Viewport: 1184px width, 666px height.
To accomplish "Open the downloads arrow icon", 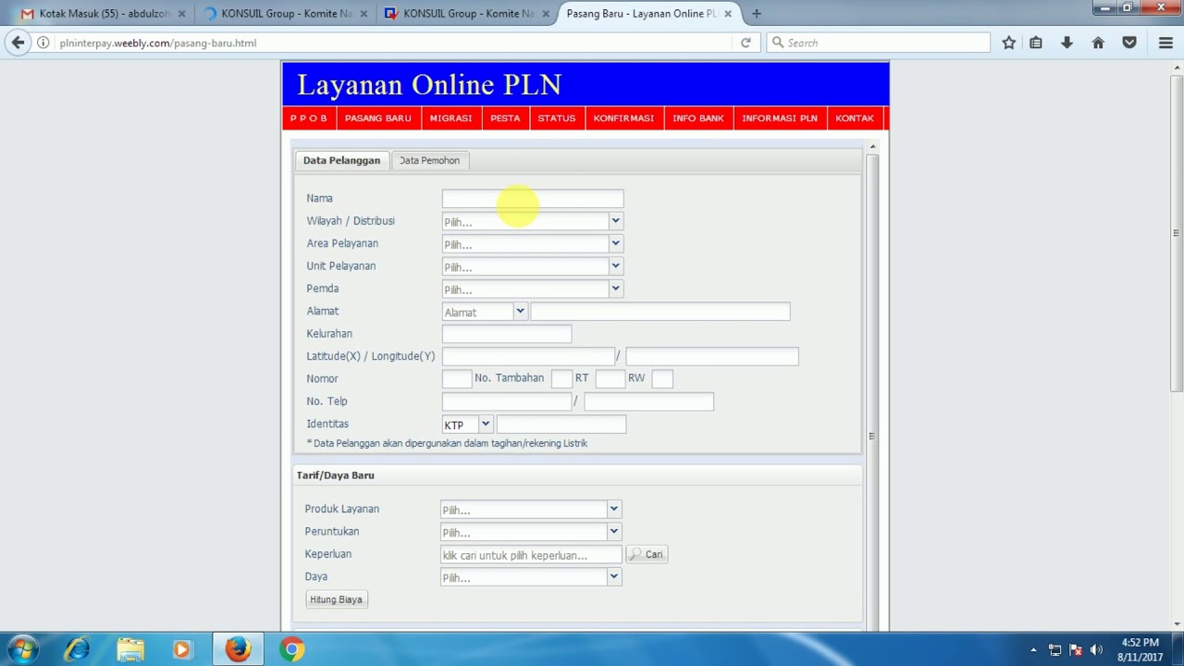I will coord(1067,43).
